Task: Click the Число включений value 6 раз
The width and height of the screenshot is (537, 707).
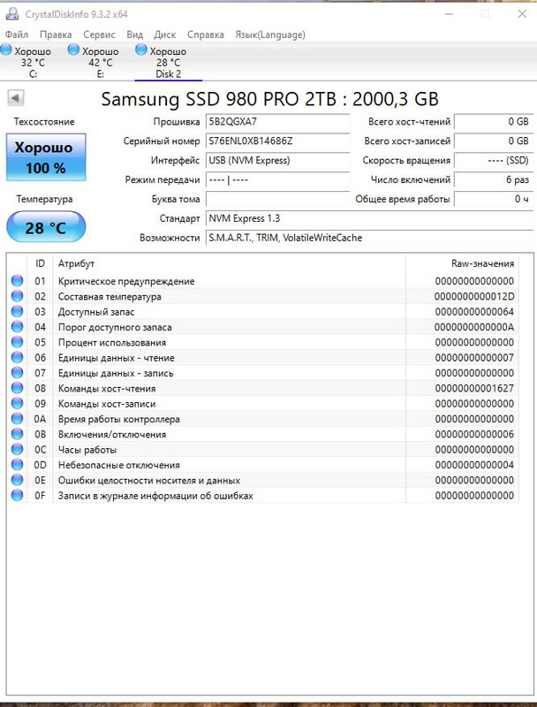Action: click(494, 180)
